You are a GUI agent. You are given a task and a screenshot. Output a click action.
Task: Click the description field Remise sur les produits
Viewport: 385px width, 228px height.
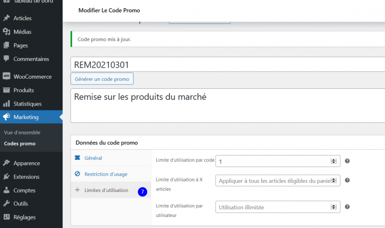coord(228,106)
